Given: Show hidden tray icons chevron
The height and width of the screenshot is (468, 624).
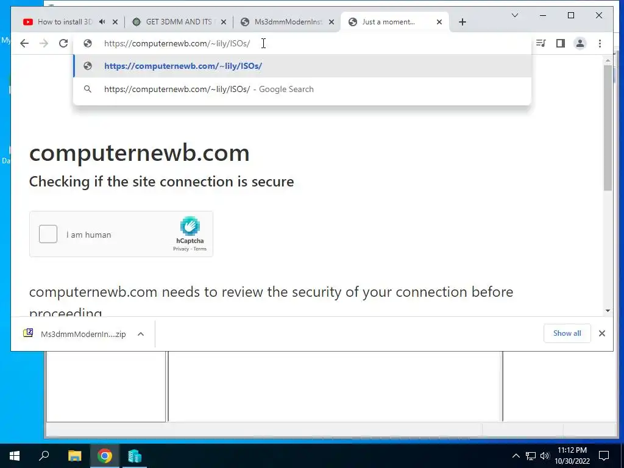Looking at the screenshot, I should (x=516, y=456).
